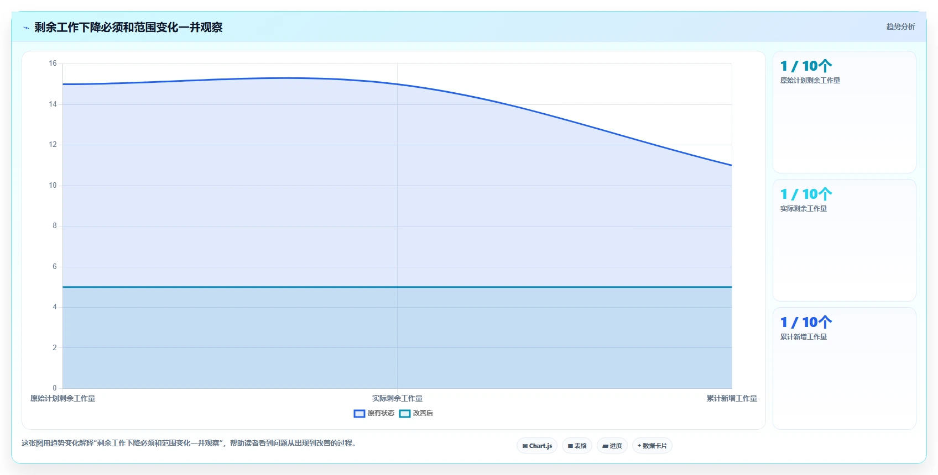Click y-axis value 12
Screen dimensions: 938x475
pyautogui.click(x=53, y=145)
